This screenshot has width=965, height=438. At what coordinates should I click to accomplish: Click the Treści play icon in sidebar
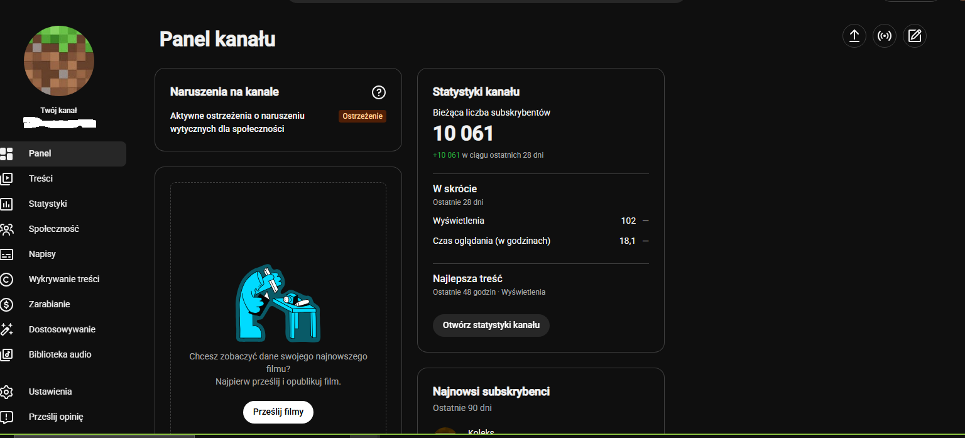click(x=6, y=178)
